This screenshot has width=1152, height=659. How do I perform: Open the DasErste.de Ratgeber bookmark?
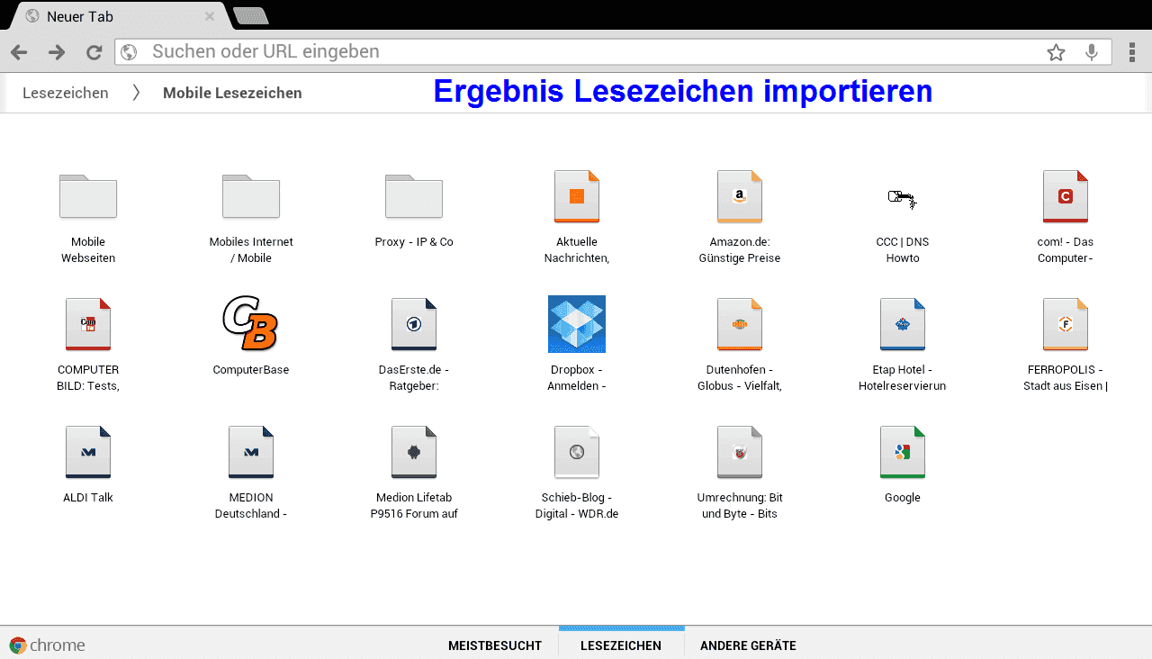[x=414, y=347]
